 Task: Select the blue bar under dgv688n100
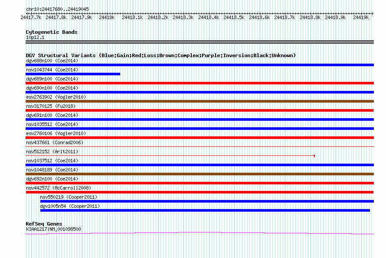[x=200, y=65]
